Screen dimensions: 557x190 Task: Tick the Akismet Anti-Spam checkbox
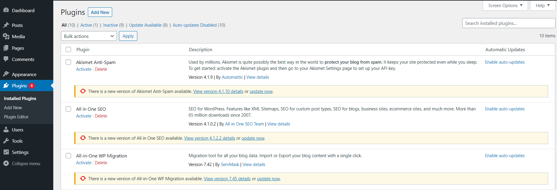point(68,62)
